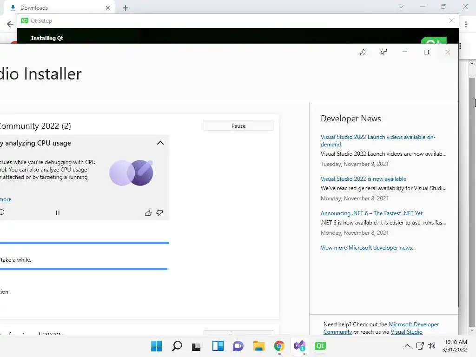
Task: Open Widgets from the taskbar
Action: (x=218, y=346)
